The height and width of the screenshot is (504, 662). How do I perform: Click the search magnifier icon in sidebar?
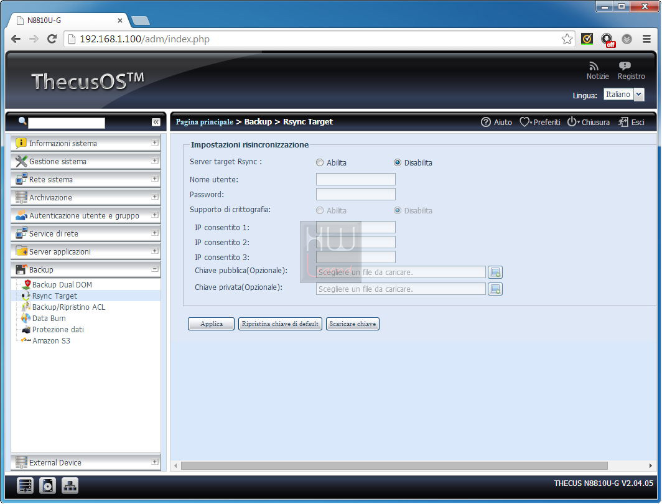click(x=22, y=121)
